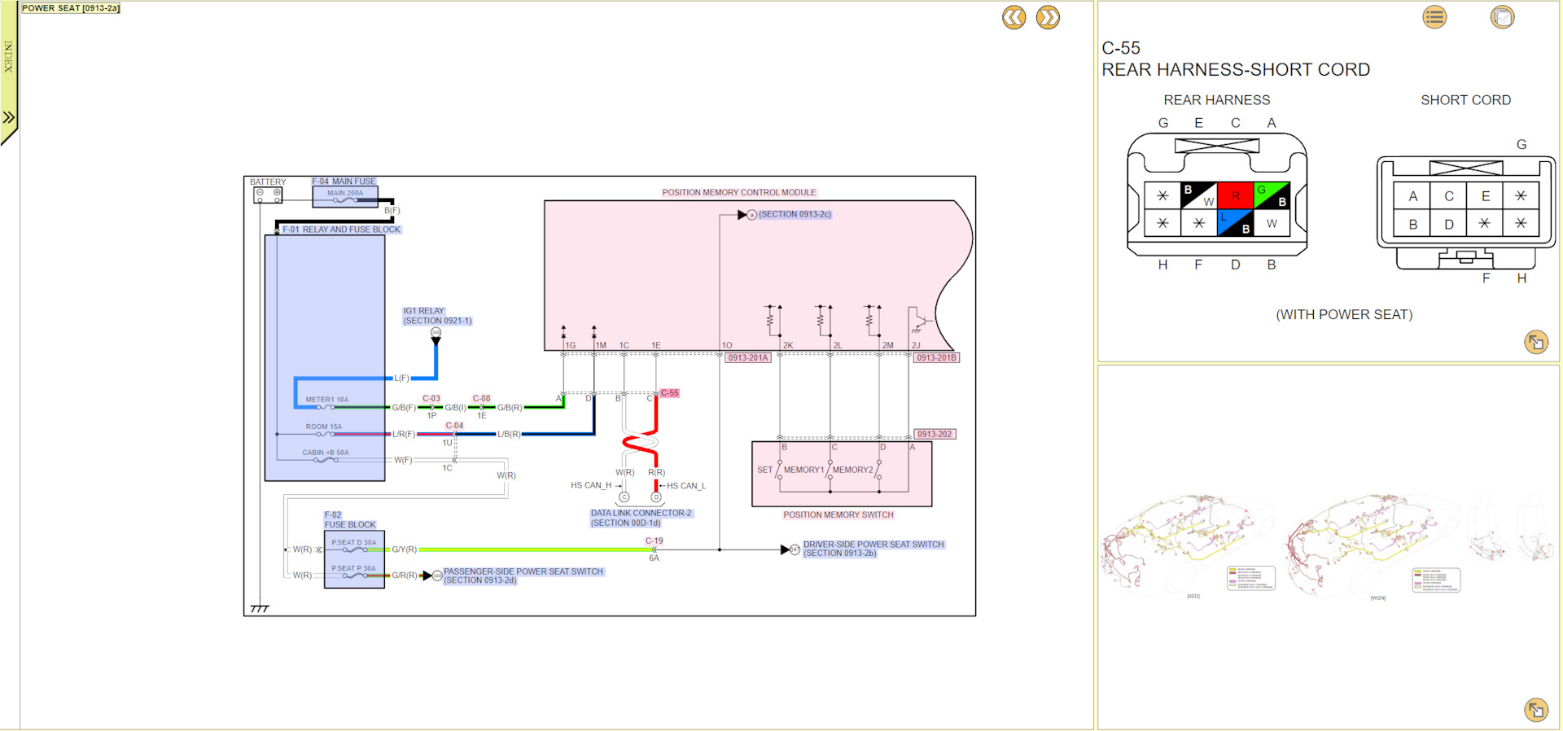
Task: Click the P.SEAT D 30A fuse label
Action: [354, 542]
